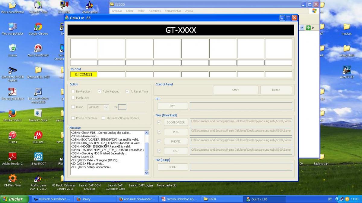This screenshot has height=203, width=362.
Task: Open Favoritos menu in the i5500 window
Action: pyautogui.click(x=155, y=11)
